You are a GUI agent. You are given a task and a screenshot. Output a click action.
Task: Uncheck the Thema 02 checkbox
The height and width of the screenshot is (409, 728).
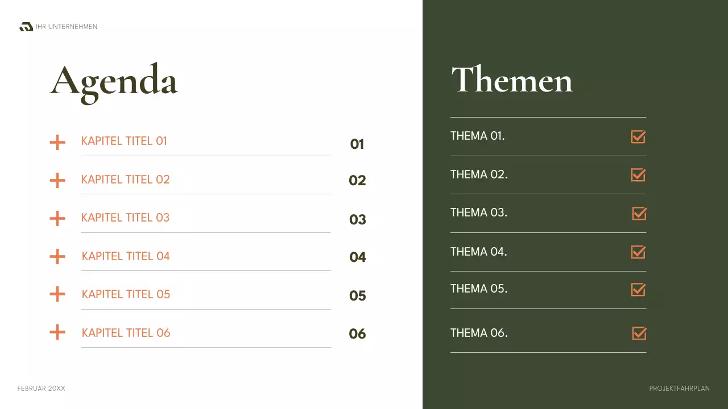638,175
